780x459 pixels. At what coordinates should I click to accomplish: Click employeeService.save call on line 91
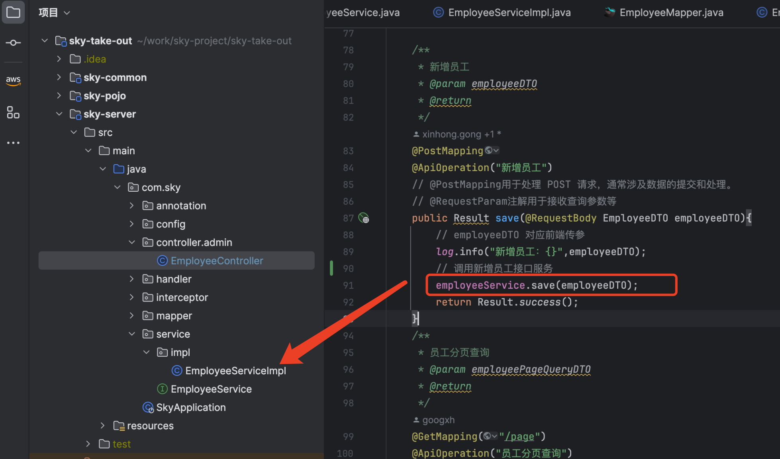pyautogui.click(x=537, y=285)
